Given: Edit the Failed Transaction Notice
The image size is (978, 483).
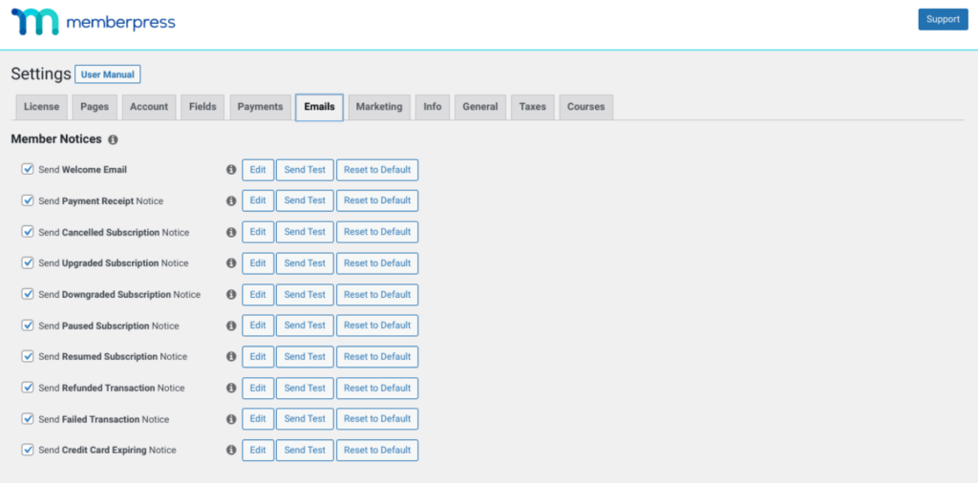Looking at the screenshot, I should [258, 419].
